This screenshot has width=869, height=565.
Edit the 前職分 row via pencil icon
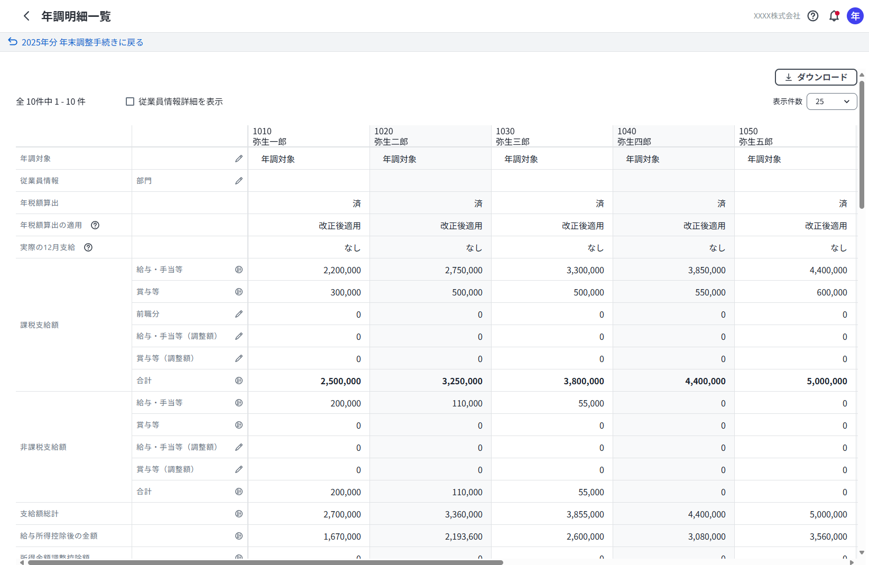point(239,314)
